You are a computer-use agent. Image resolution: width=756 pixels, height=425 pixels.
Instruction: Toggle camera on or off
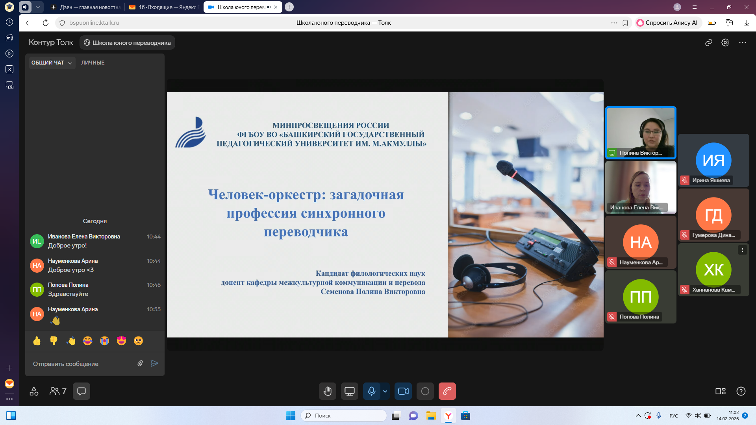tap(403, 391)
